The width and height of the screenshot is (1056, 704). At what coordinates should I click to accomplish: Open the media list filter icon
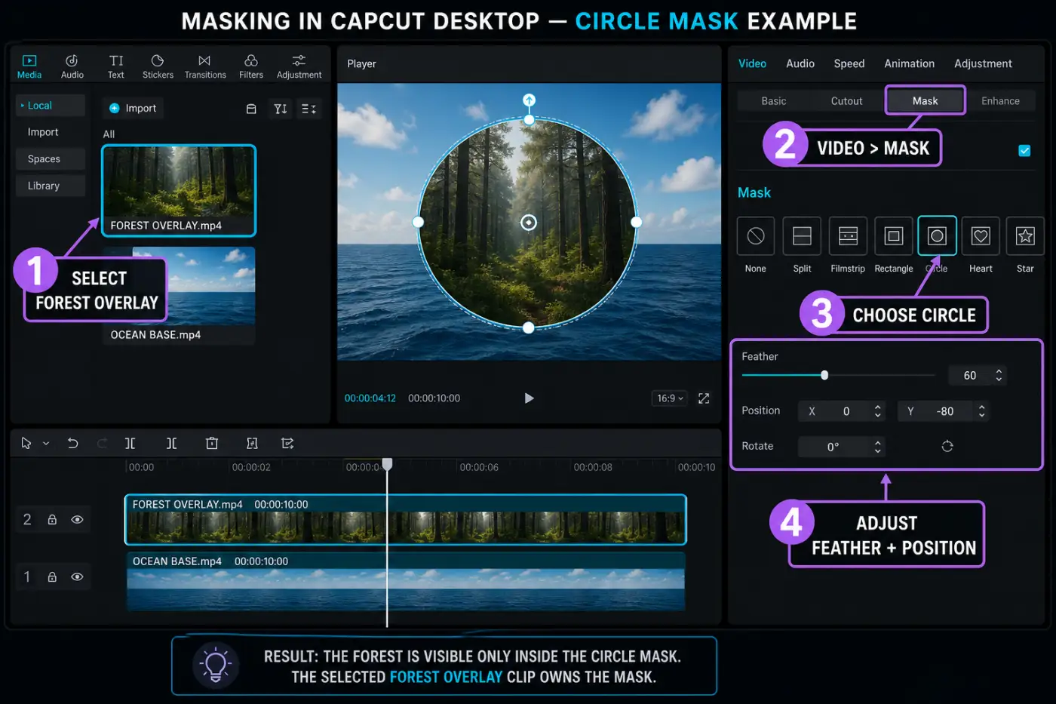point(309,109)
